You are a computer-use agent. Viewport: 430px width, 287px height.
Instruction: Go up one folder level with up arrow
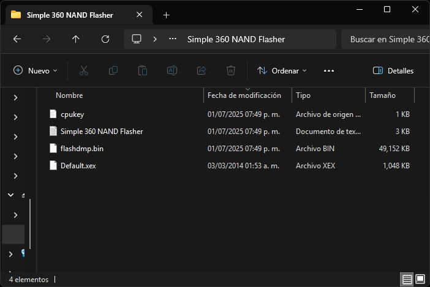coord(76,39)
